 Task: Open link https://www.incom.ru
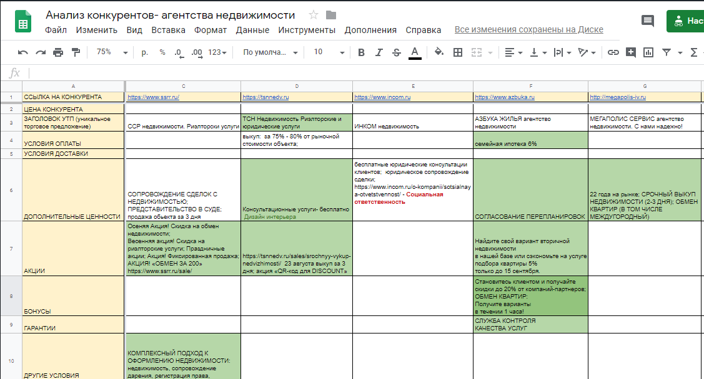point(382,97)
